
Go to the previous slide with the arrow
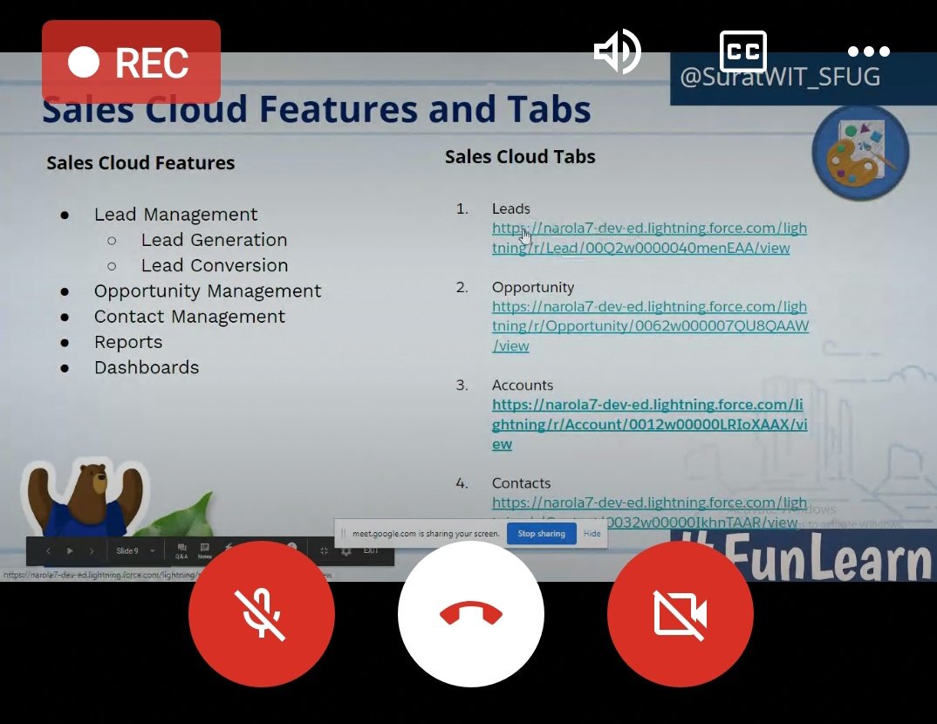point(48,550)
